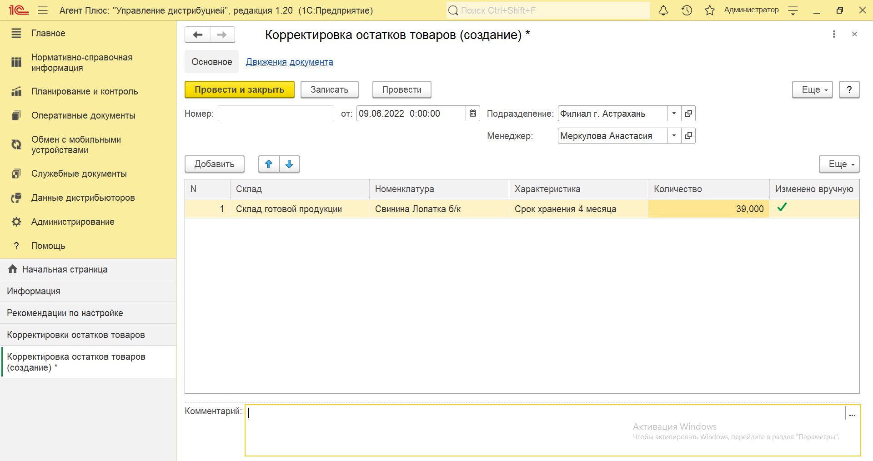Go back with the left arrow
Screen dimensions: 873x461
tap(197, 35)
